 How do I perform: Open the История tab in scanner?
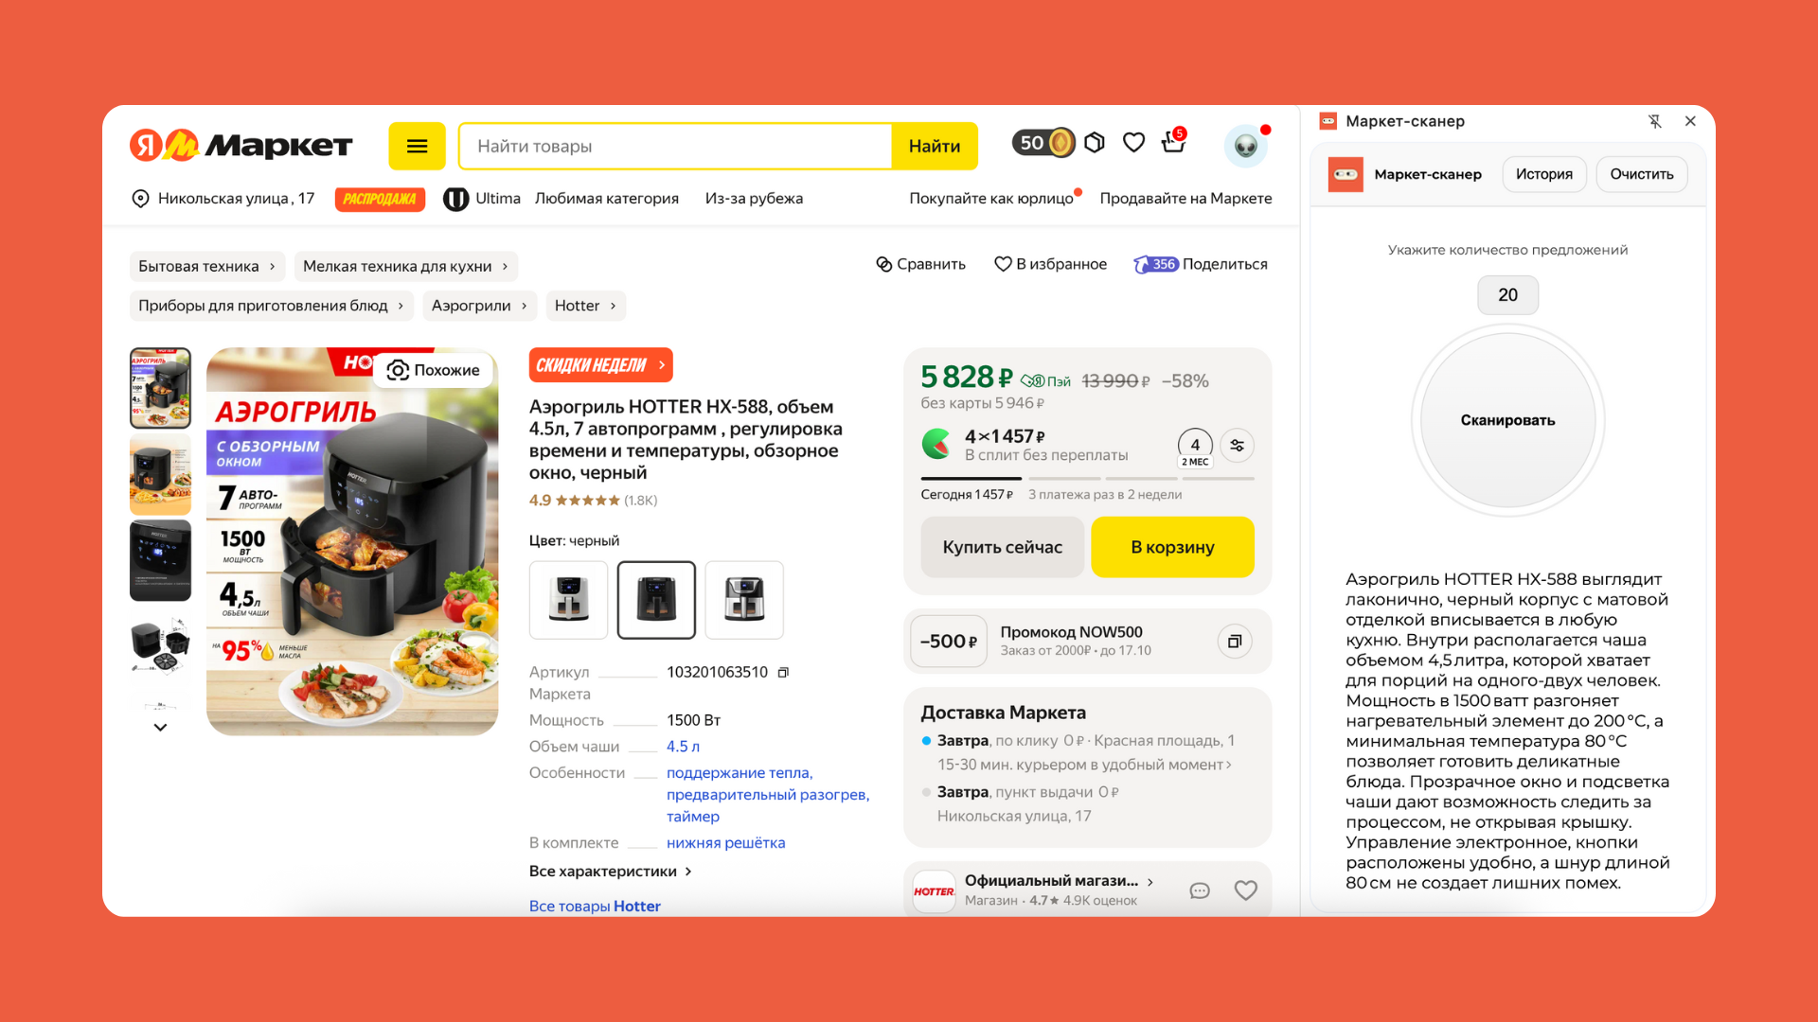[x=1543, y=174]
